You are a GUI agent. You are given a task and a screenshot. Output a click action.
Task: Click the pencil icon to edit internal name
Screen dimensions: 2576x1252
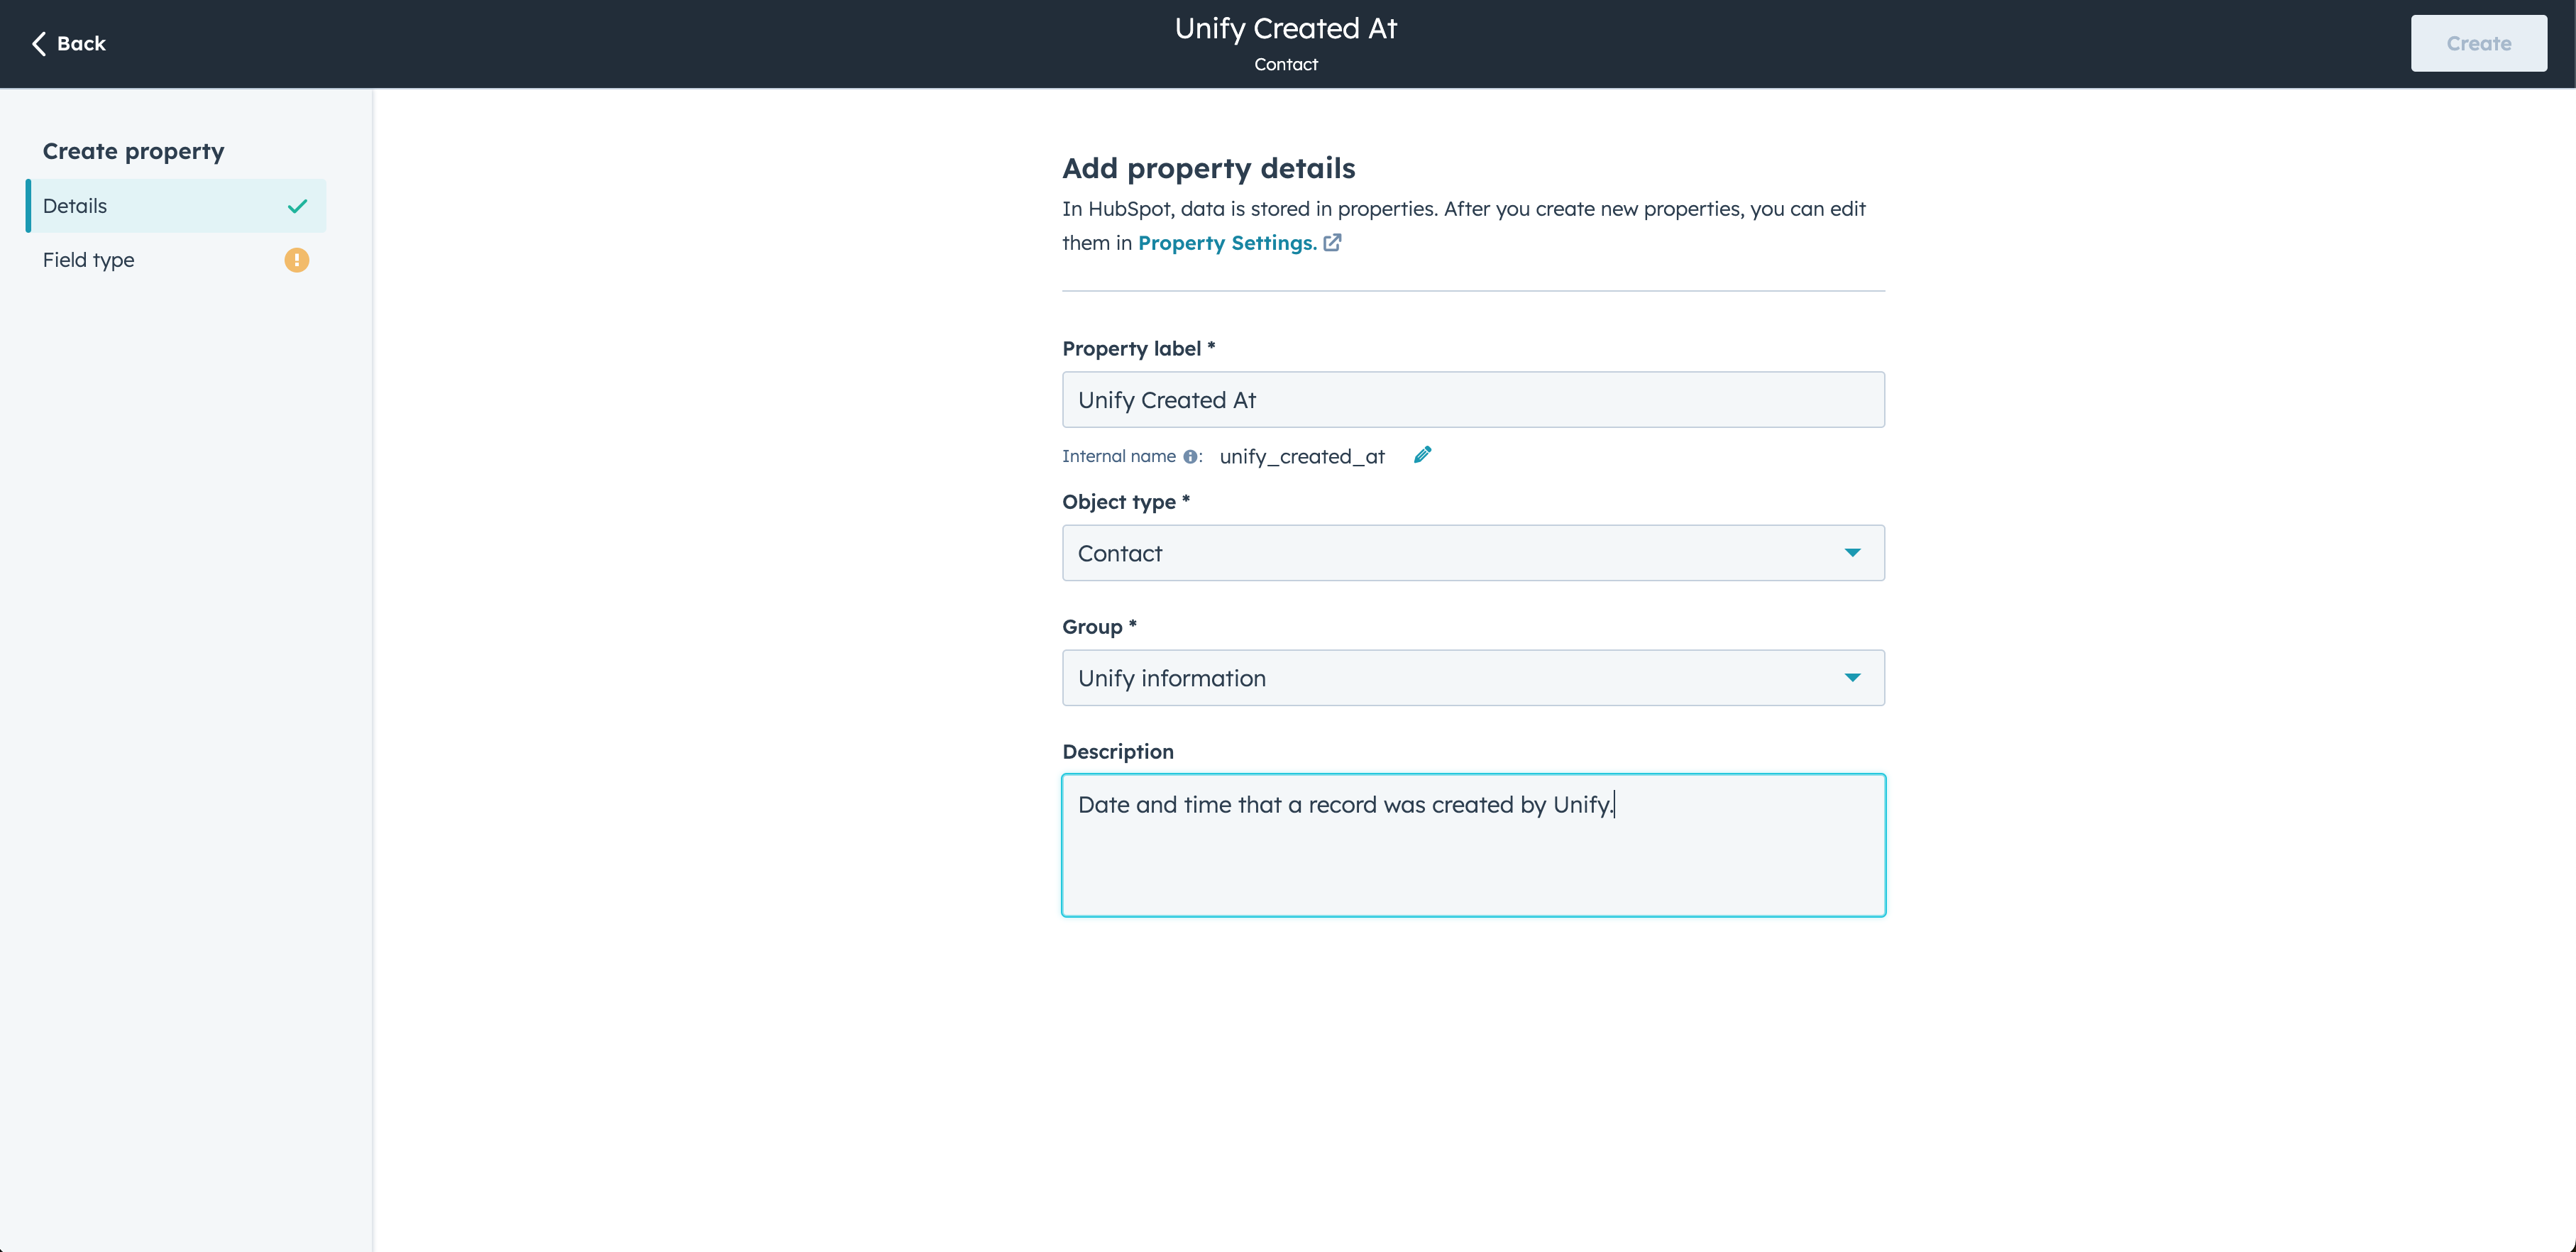[x=1422, y=455]
